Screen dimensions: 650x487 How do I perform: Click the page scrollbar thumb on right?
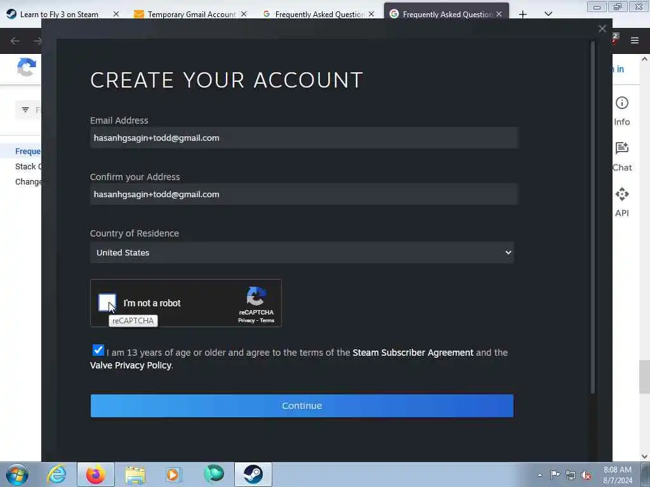[x=644, y=377]
